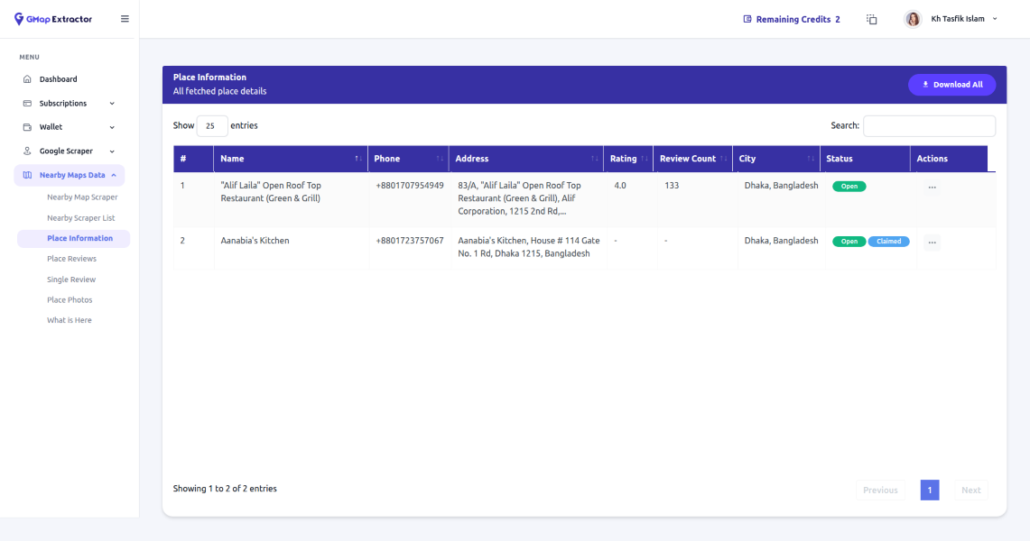
Task: Open actions ellipsis for Aanabia's Kitchen
Action: [x=932, y=242]
